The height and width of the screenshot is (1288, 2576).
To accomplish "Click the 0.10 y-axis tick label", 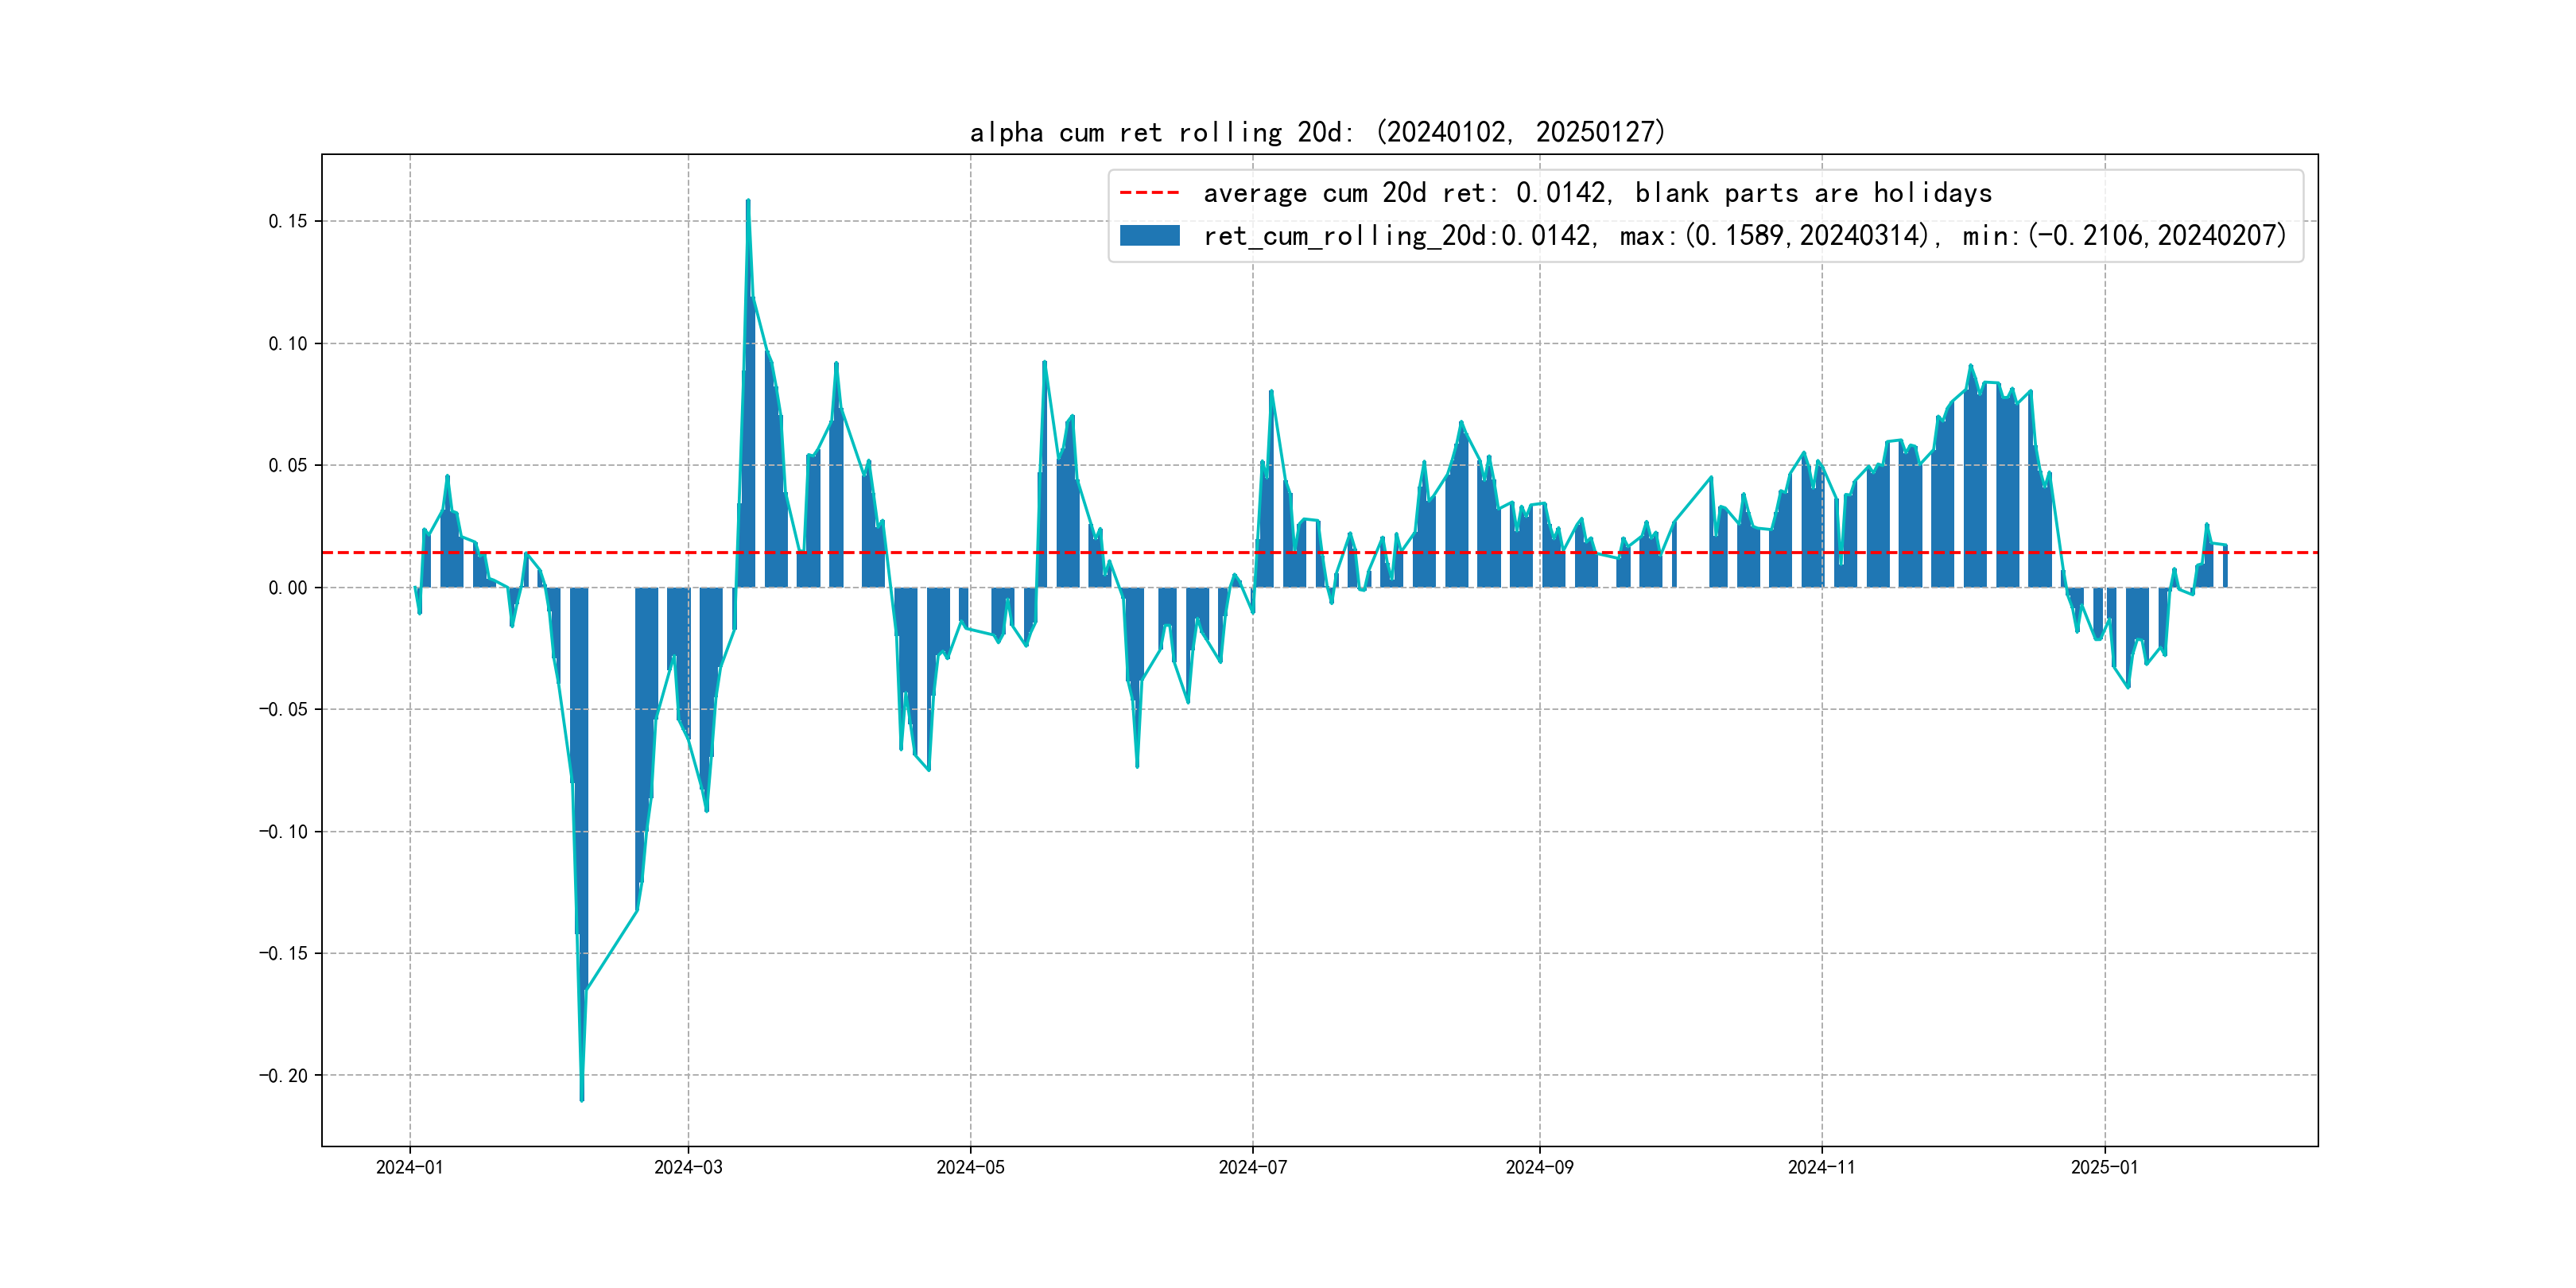I will click(288, 344).
